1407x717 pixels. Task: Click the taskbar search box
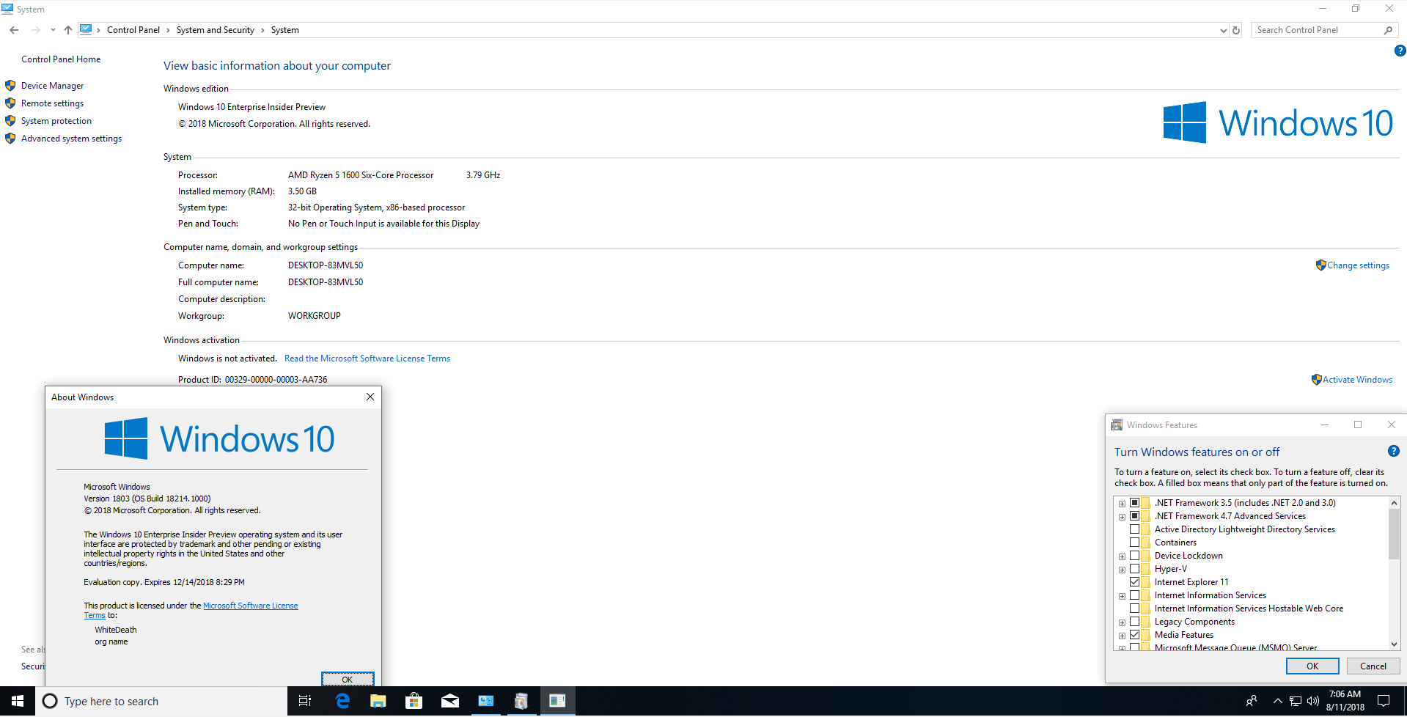[161, 701]
